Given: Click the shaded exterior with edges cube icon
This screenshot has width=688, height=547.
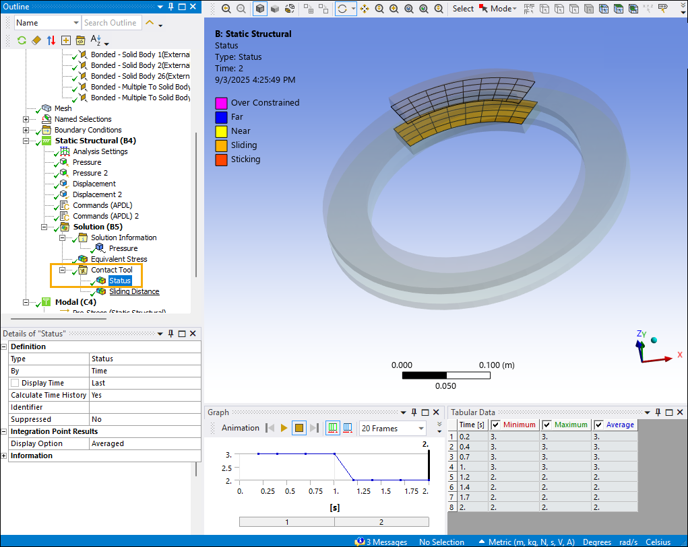Looking at the screenshot, I should [x=259, y=9].
